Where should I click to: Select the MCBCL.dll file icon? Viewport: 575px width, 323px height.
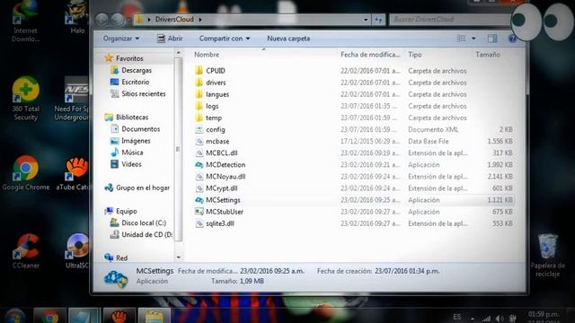199,153
